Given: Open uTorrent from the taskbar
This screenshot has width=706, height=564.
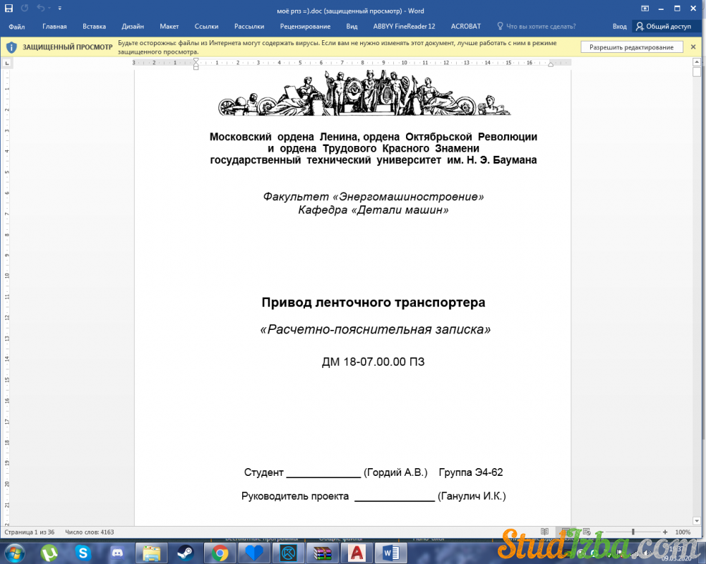Looking at the screenshot, I should [x=49, y=553].
